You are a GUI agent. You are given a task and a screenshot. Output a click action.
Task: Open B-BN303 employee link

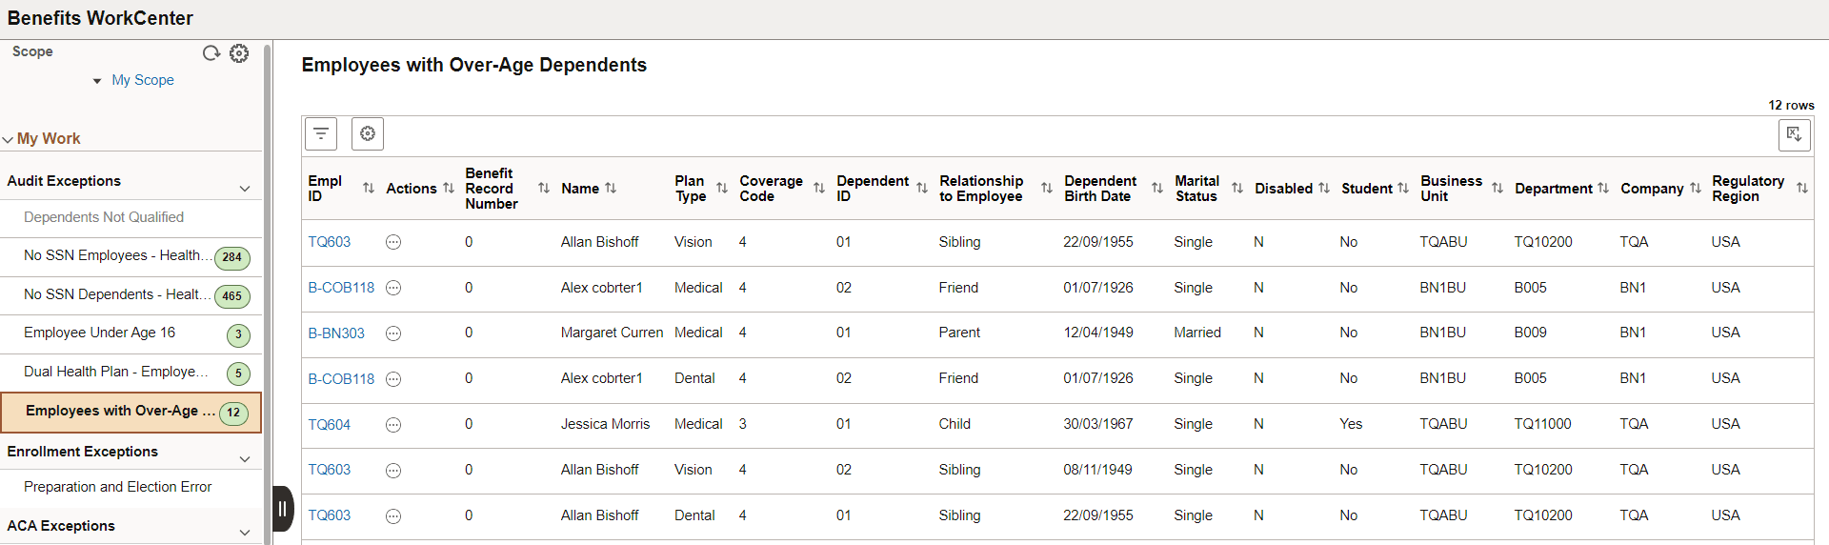pyautogui.click(x=336, y=333)
